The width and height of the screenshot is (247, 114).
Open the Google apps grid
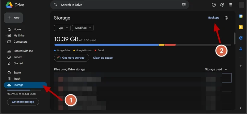pyautogui.click(x=230, y=5)
